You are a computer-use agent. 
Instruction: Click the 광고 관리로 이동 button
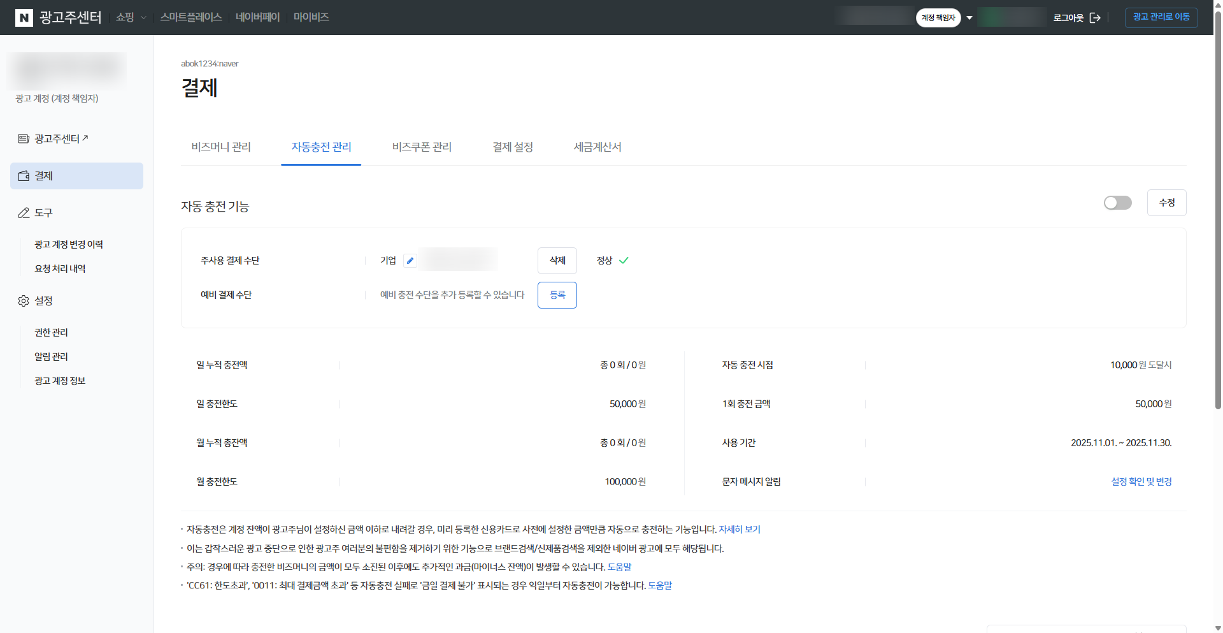1161,17
